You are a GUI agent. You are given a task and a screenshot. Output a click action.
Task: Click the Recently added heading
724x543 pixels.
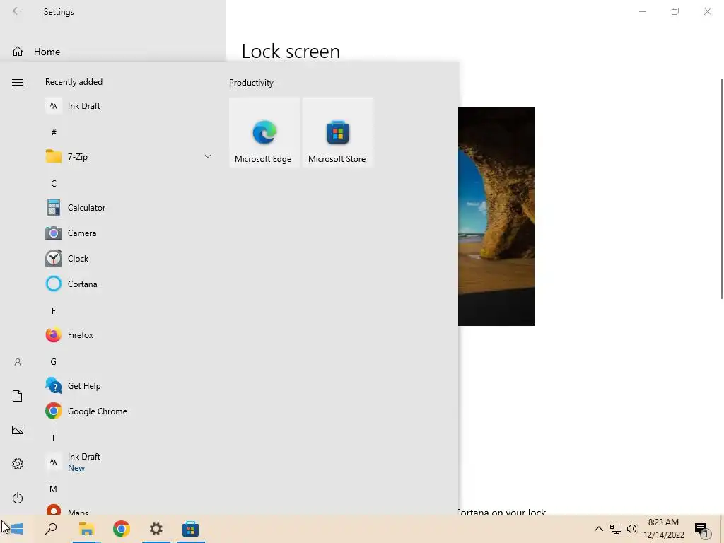[74, 82]
